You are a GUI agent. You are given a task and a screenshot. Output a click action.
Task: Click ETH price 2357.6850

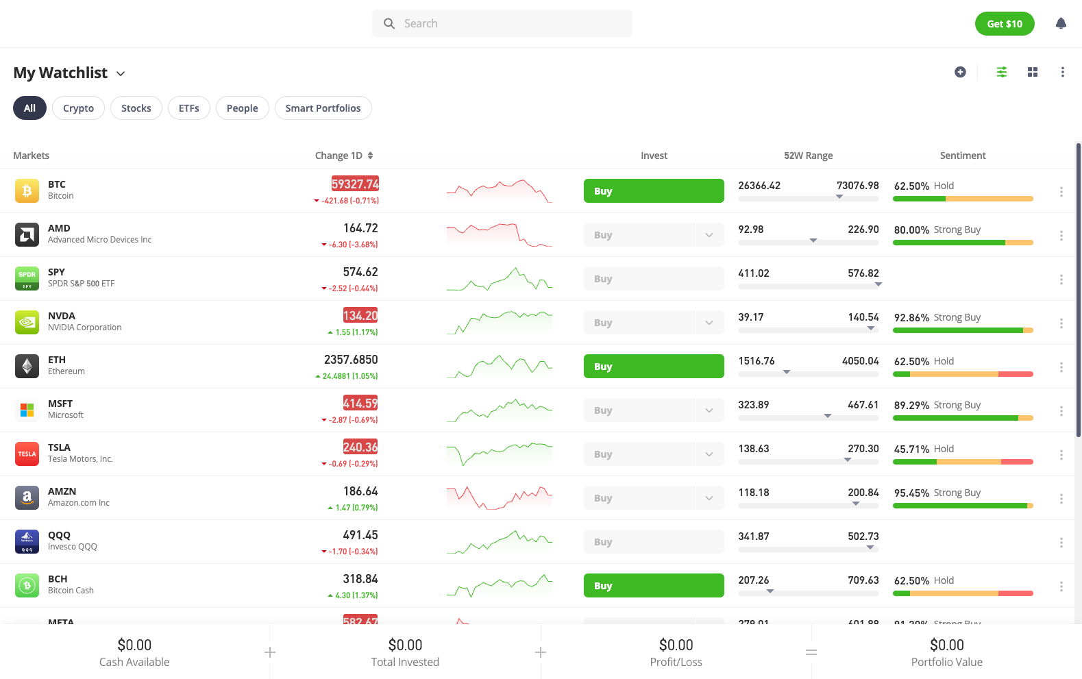351,360
